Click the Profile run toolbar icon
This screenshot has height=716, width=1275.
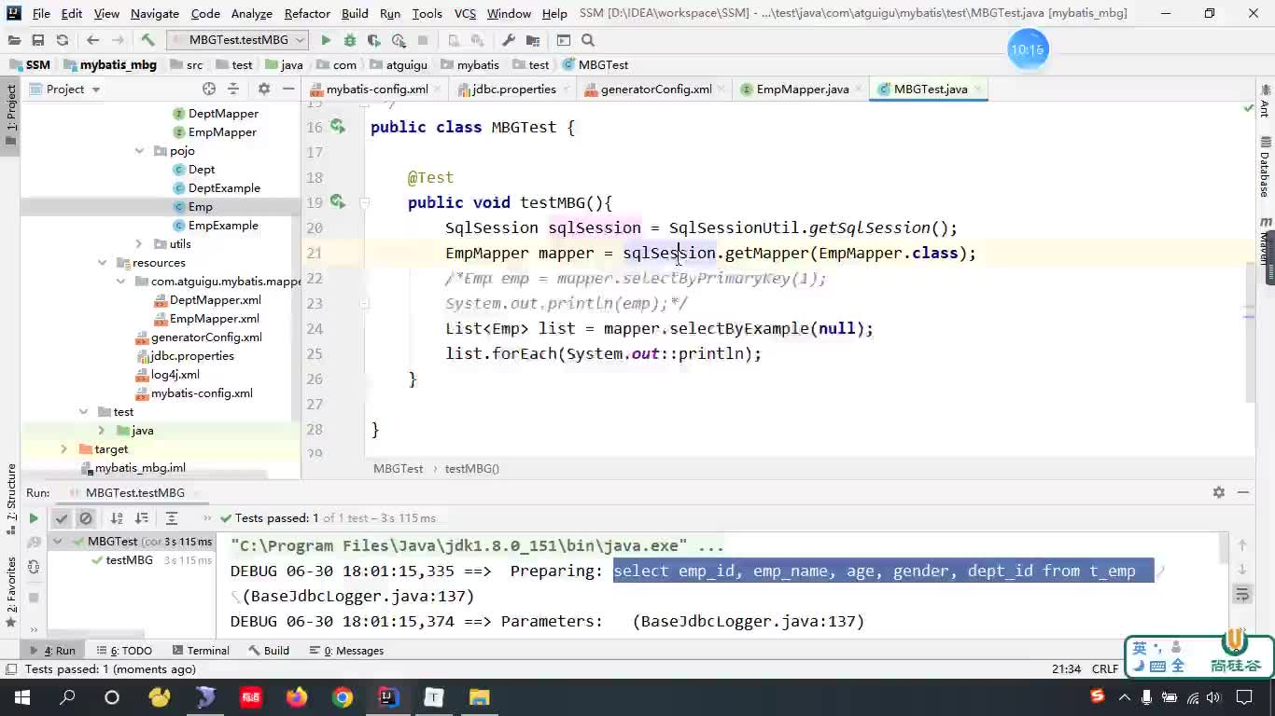tap(399, 40)
